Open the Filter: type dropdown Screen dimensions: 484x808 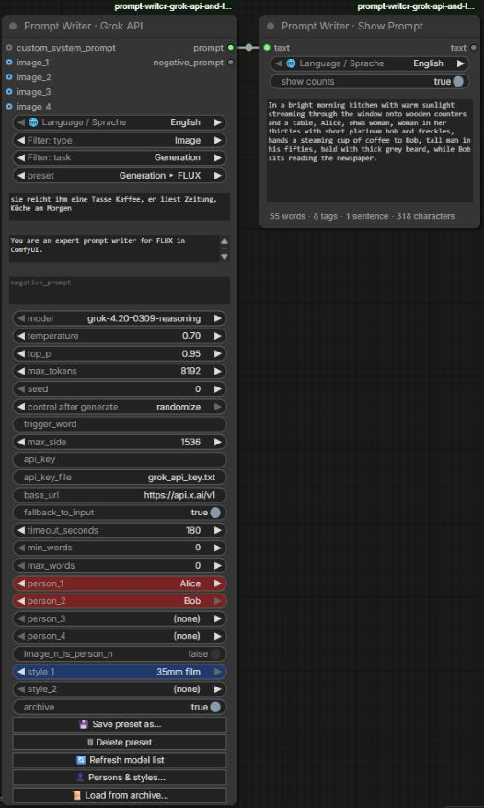click(x=120, y=140)
